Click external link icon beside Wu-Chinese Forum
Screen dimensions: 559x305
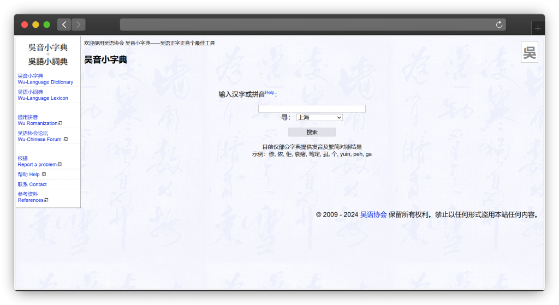(66, 139)
